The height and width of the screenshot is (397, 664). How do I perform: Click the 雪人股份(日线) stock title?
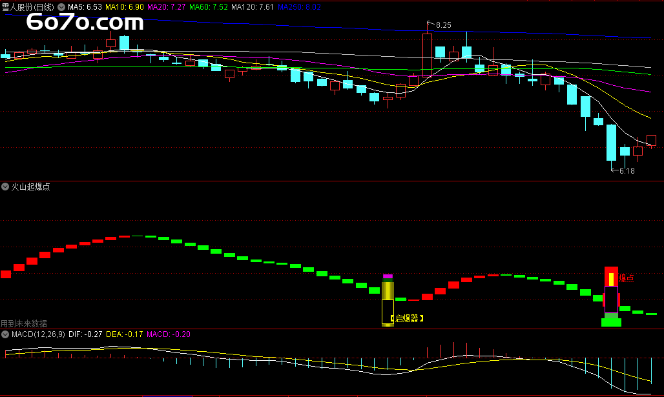(28, 7)
